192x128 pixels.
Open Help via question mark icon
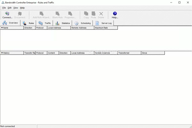115,13
